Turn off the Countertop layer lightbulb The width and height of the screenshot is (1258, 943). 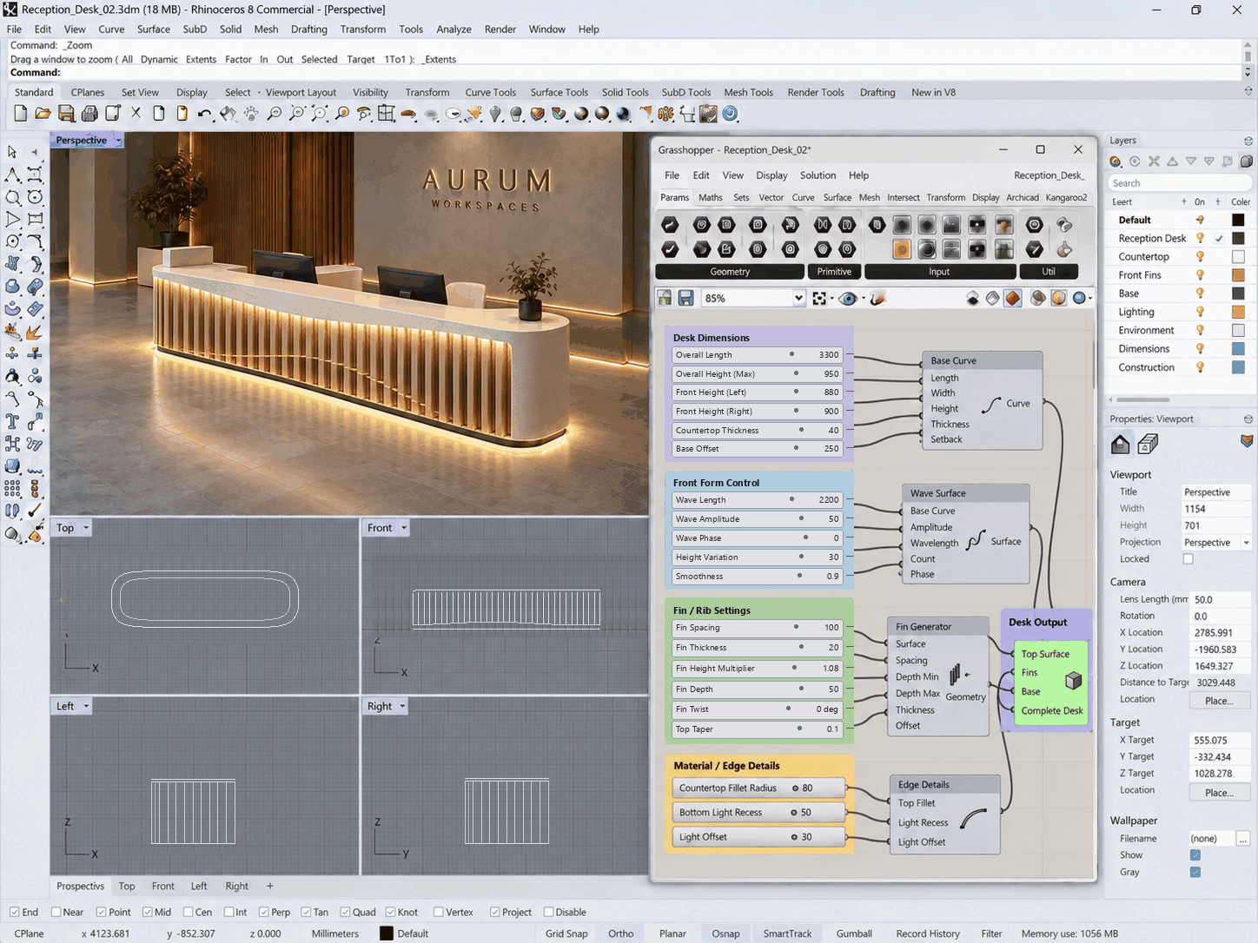(x=1200, y=257)
